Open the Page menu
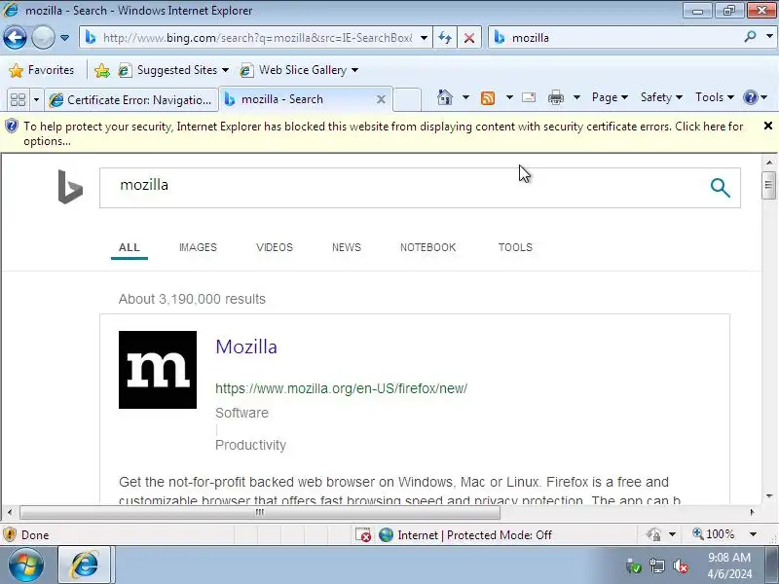The width and height of the screenshot is (779, 584). click(610, 97)
